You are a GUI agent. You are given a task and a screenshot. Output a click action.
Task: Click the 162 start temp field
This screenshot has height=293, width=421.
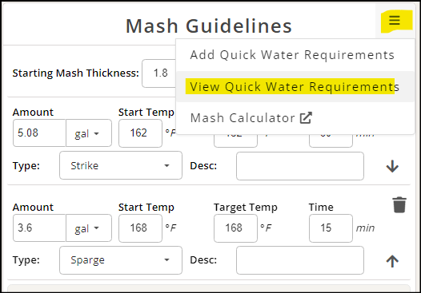[x=140, y=133]
